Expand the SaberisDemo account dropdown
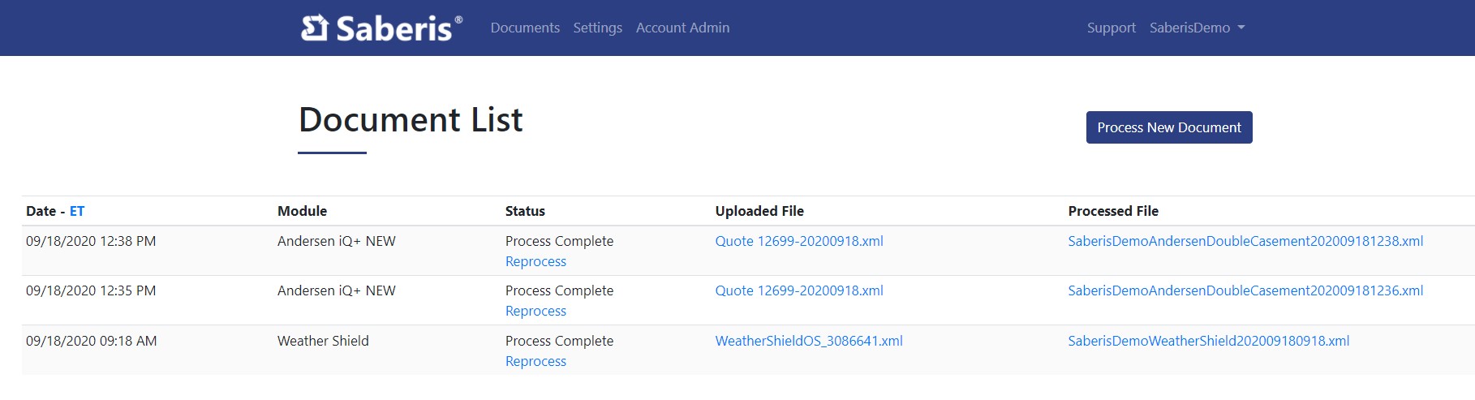 1197,28
